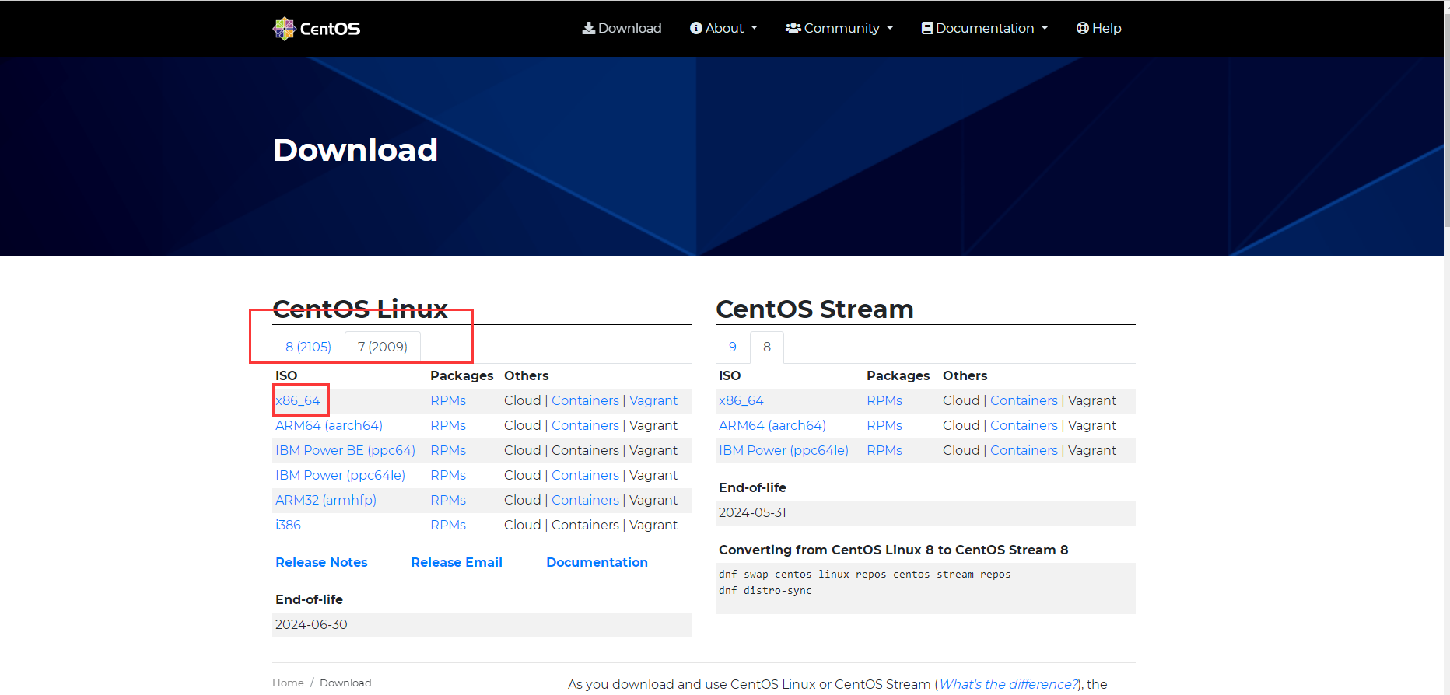Open IBM Power (ppc64le) ISO under CentOS Stream
Image resolution: width=1450 pixels, height=695 pixels.
(783, 450)
